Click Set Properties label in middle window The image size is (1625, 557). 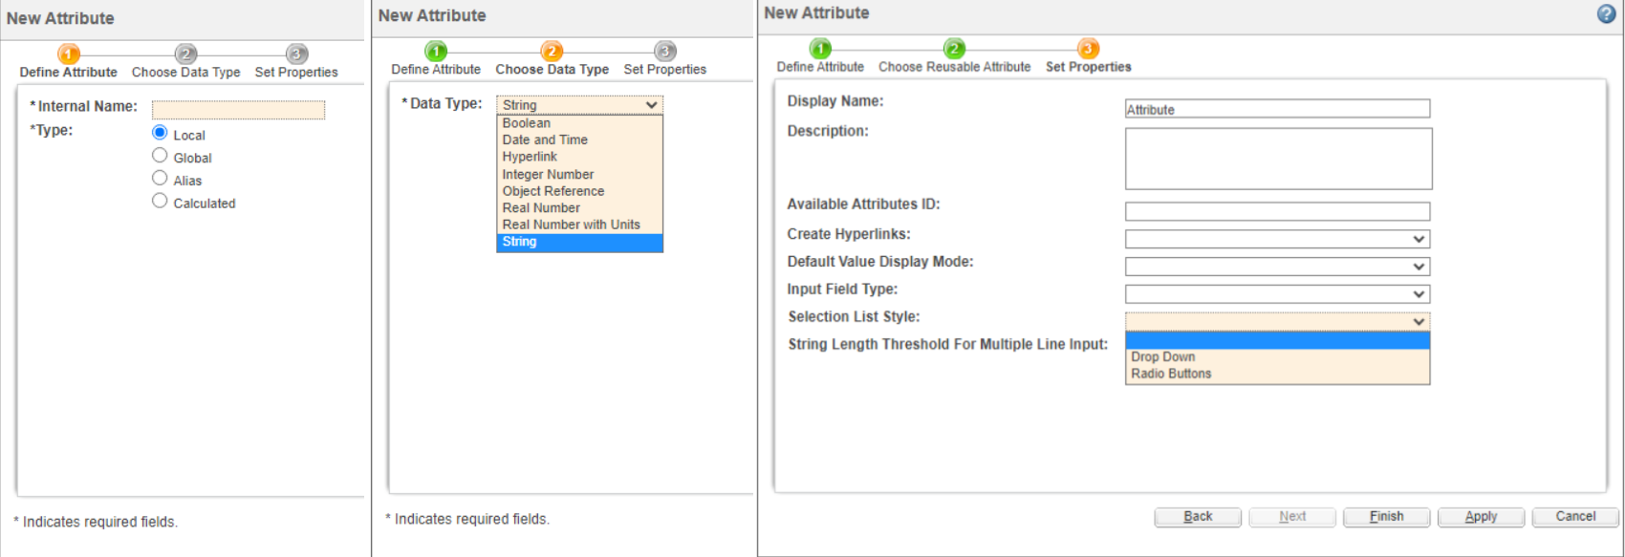tap(665, 70)
